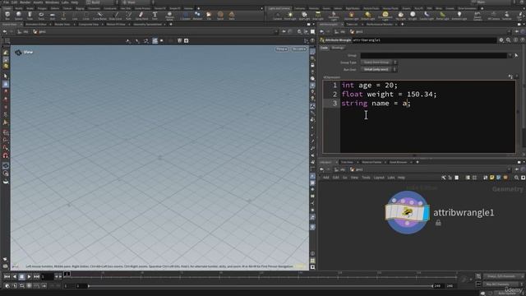
Task: Select the File shelf tool
Action: (x=209, y=16)
